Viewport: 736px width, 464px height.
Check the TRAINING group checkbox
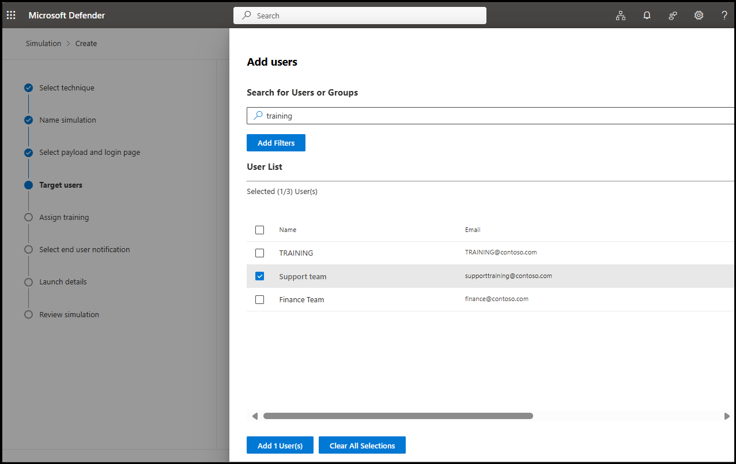click(259, 253)
